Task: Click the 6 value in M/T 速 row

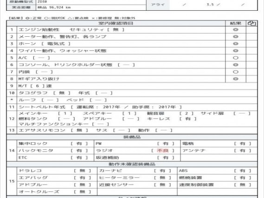Action: 38,86
